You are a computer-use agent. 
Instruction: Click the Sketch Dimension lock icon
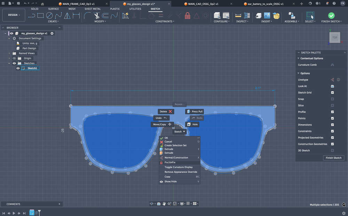(188, 15)
